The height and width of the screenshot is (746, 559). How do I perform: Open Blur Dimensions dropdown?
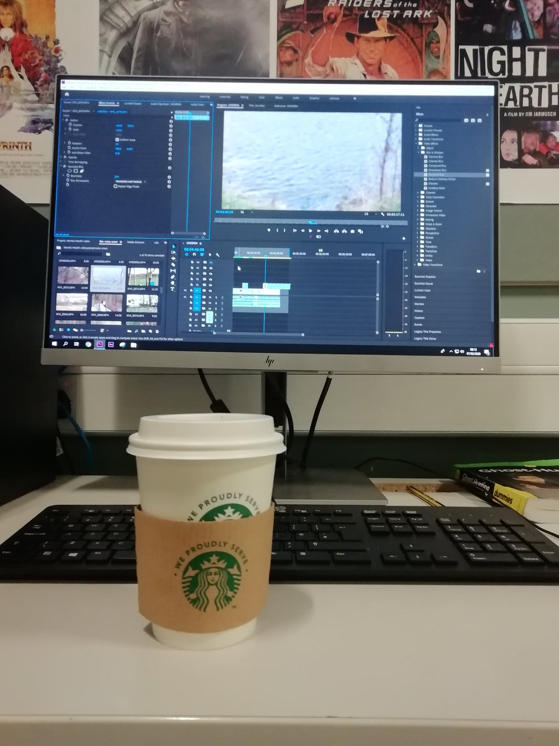[x=131, y=182]
